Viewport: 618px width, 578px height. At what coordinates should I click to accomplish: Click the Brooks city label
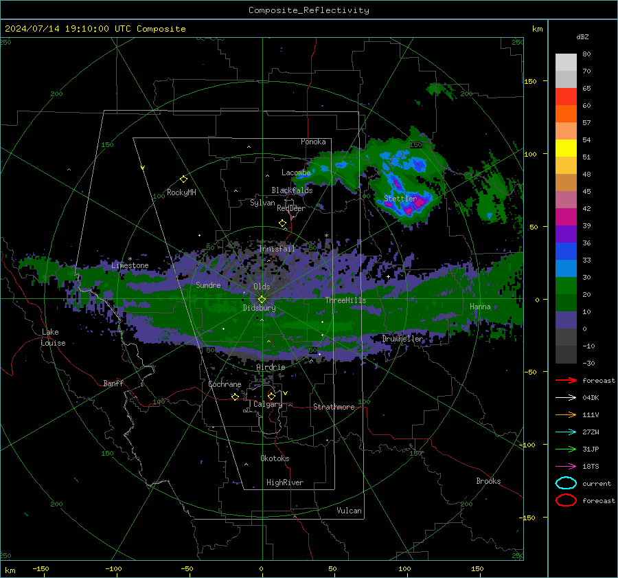tap(488, 481)
